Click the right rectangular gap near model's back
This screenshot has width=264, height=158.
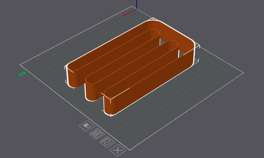coord(183,53)
